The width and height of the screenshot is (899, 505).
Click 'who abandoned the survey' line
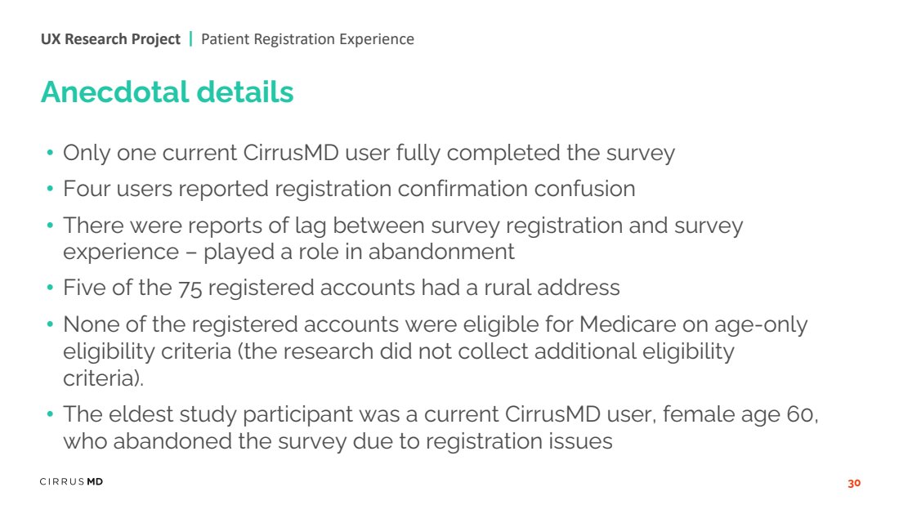pos(337,441)
